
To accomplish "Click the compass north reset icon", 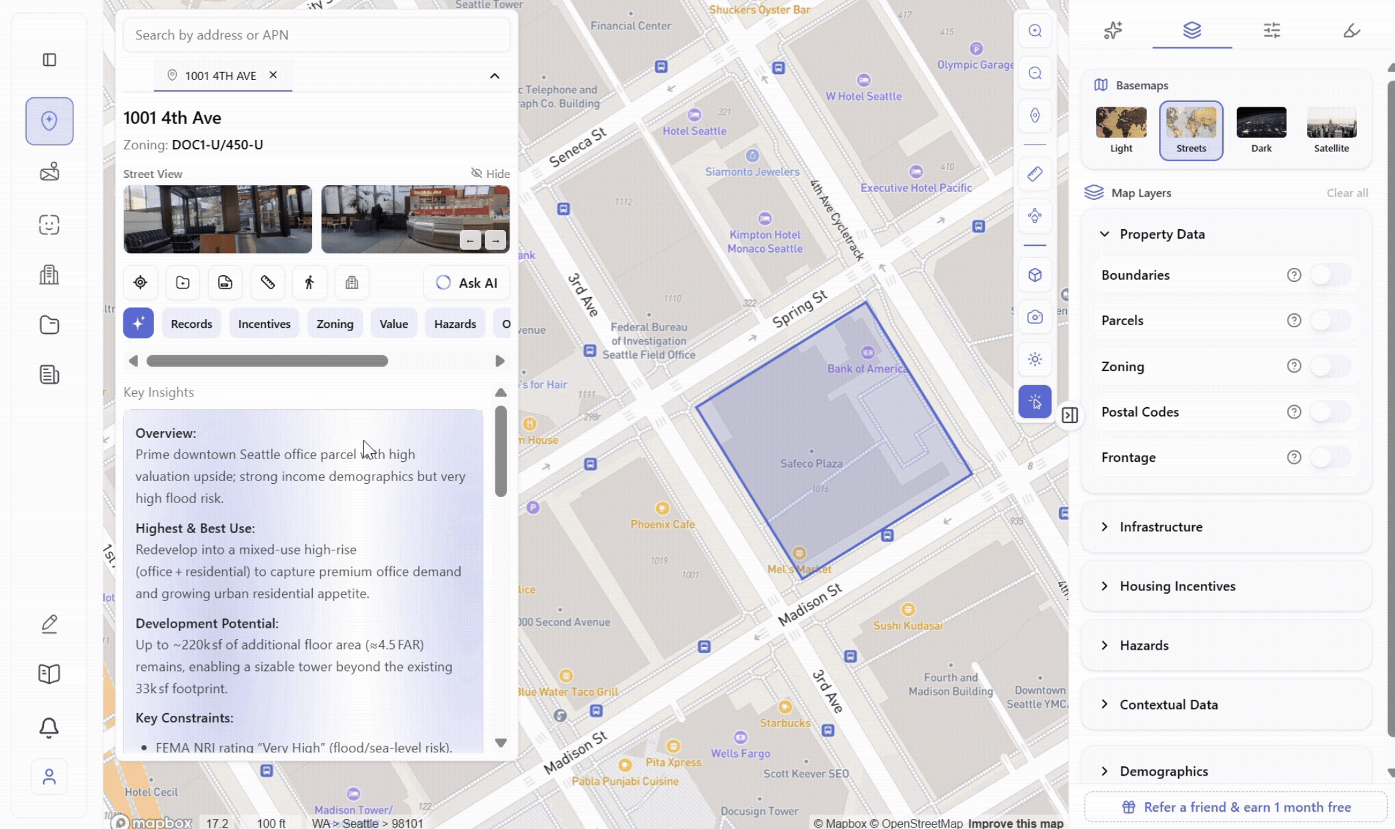I will (x=1035, y=115).
